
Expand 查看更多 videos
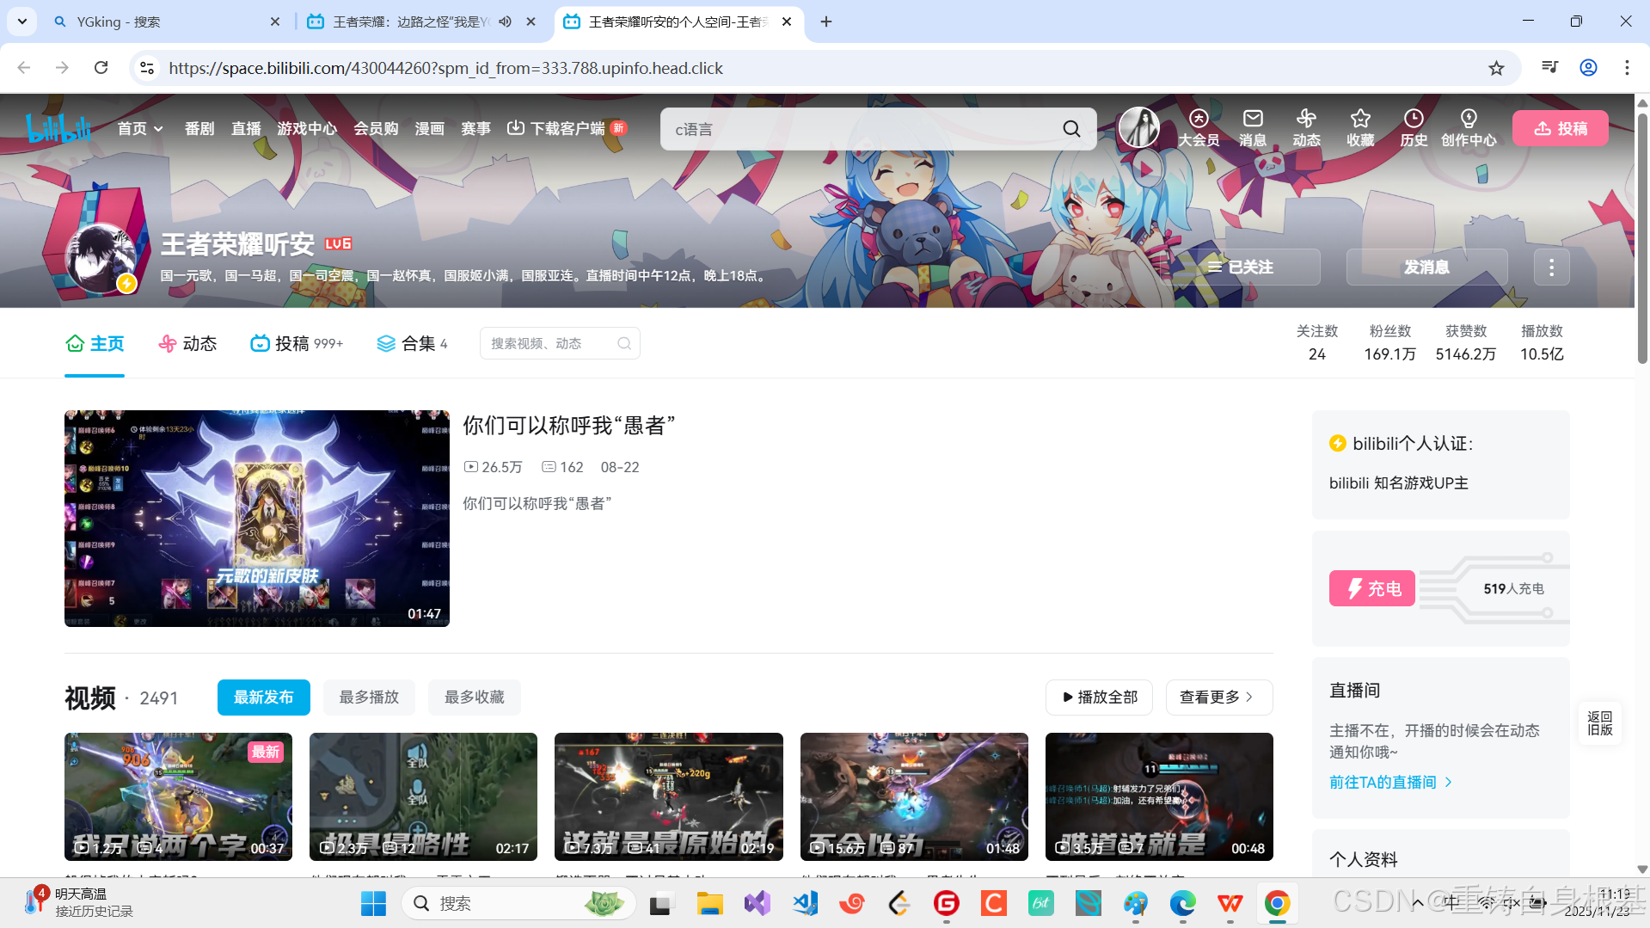[x=1218, y=698]
